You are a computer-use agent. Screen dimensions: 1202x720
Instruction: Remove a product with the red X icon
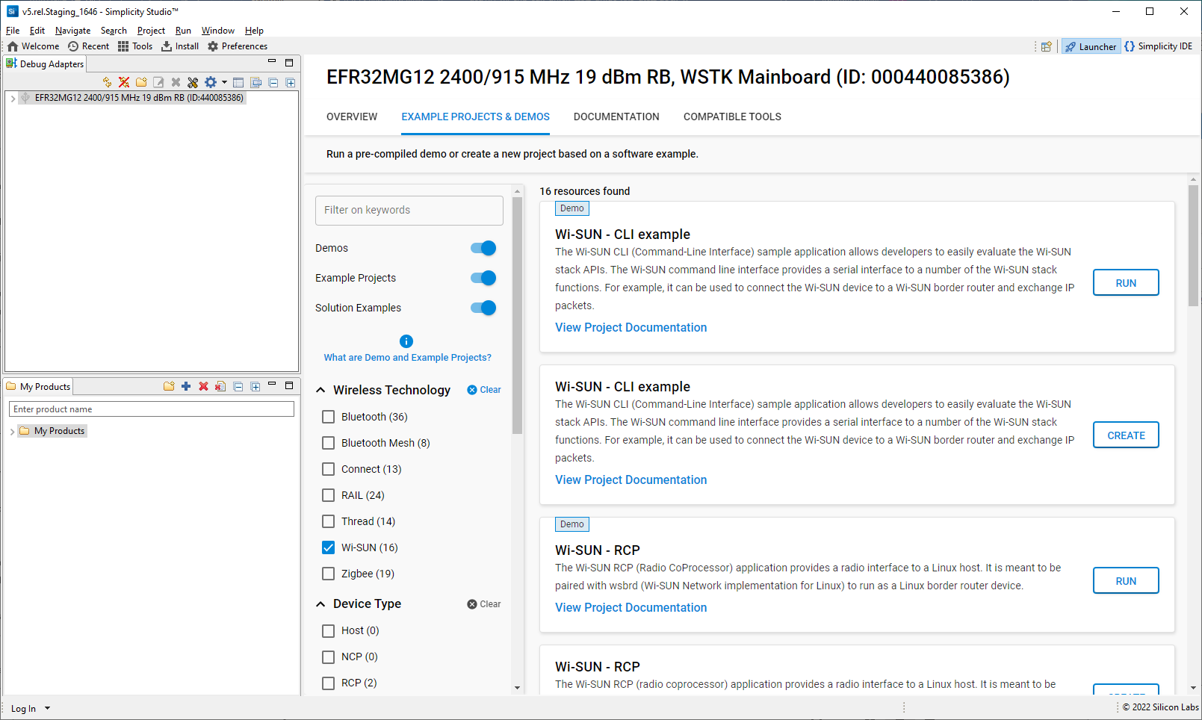click(x=204, y=386)
